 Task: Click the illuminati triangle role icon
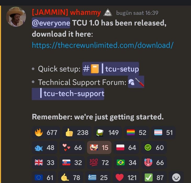coord(108,12)
